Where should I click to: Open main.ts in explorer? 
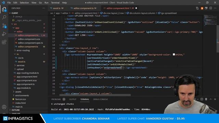pyautogui.click(x=19, y=107)
